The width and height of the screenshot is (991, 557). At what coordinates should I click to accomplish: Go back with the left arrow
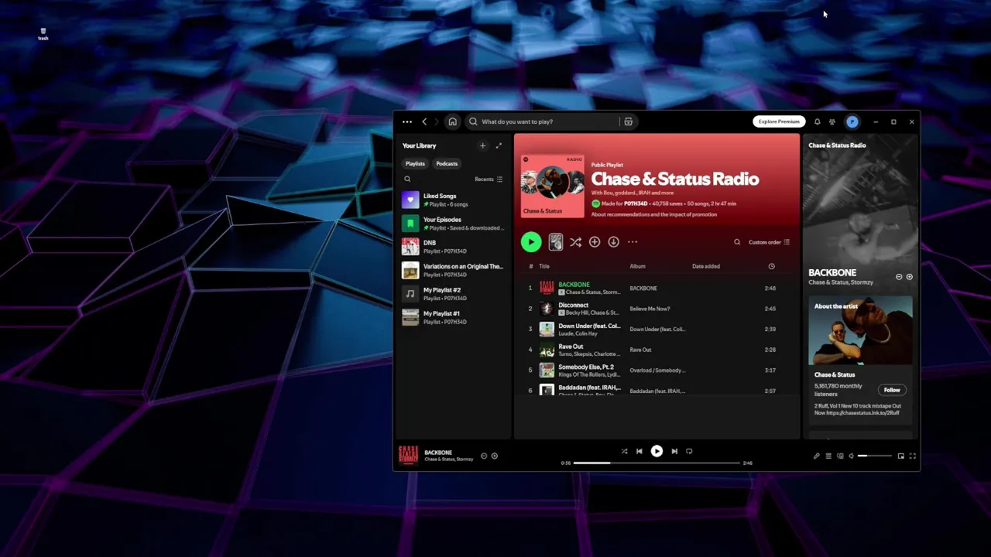tap(424, 121)
